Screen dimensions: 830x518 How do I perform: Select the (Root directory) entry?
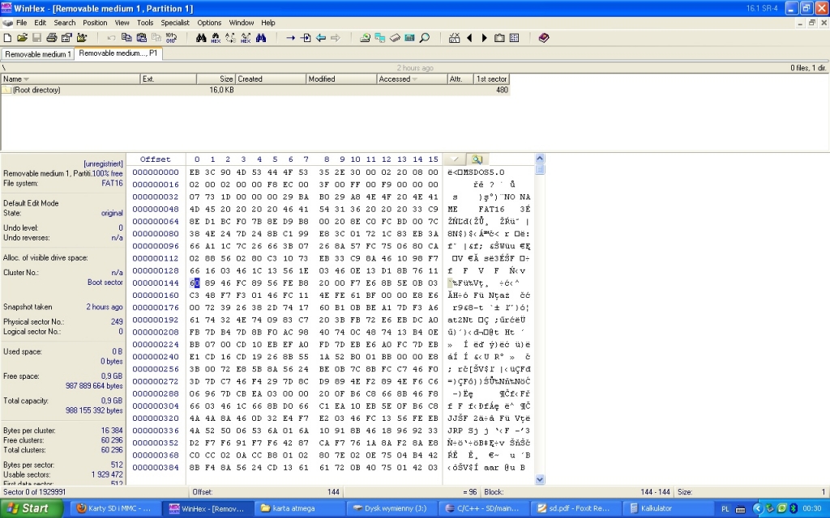[36, 90]
